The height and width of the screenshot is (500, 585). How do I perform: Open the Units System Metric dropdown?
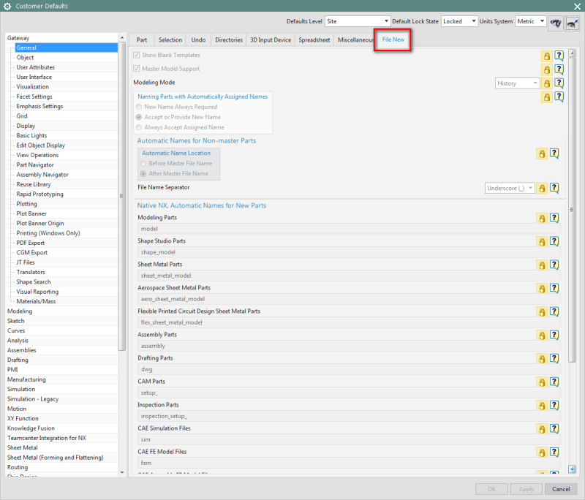pos(531,21)
